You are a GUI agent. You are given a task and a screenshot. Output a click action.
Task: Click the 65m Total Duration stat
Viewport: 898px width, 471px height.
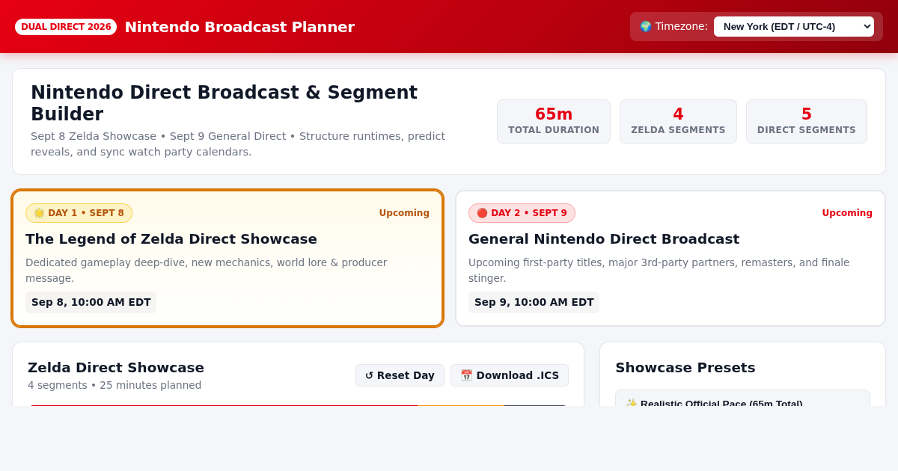(554, 121)
